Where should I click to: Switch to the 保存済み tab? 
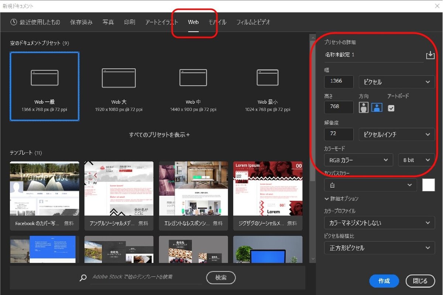81,22
